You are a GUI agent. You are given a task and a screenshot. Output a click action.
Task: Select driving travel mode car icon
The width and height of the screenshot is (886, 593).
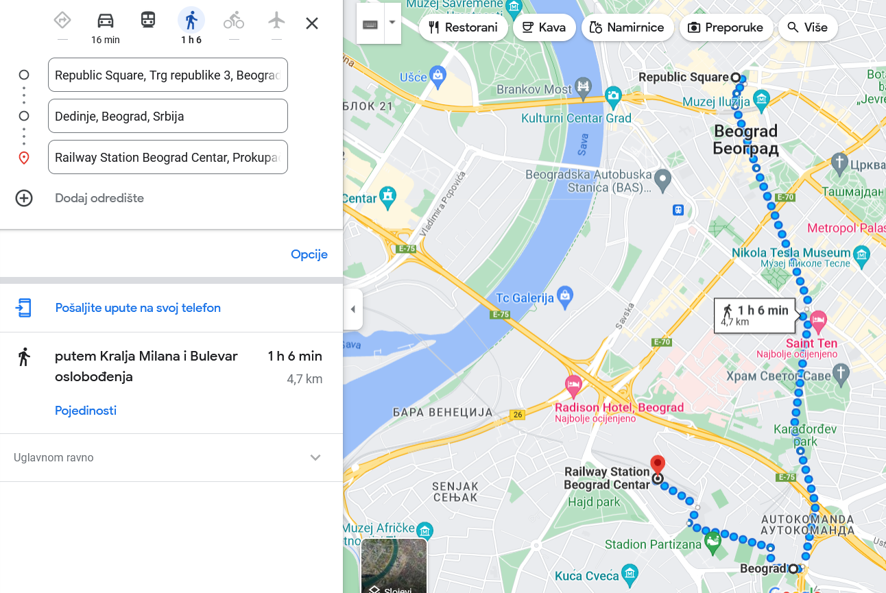pos(105,20)
